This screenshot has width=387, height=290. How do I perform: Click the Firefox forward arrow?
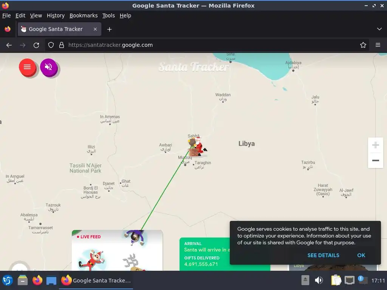click(23, 45)
